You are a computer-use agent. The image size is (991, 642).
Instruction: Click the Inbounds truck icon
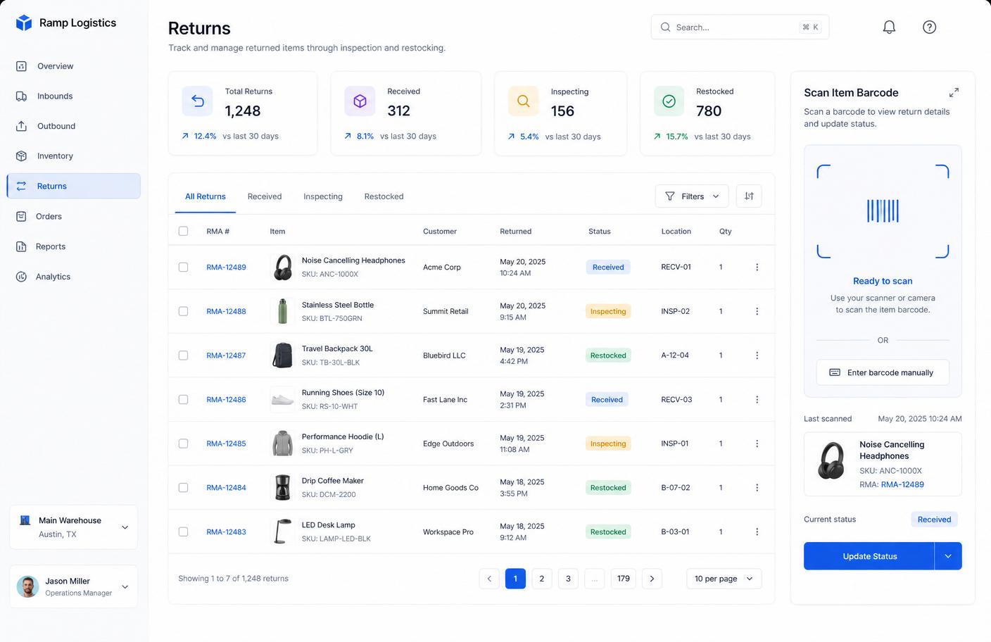21,96
